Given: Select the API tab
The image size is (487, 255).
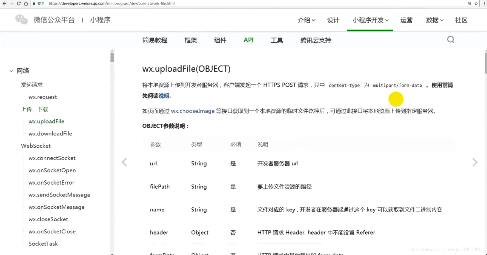Looking at the screenshot, I should (249, 40).
